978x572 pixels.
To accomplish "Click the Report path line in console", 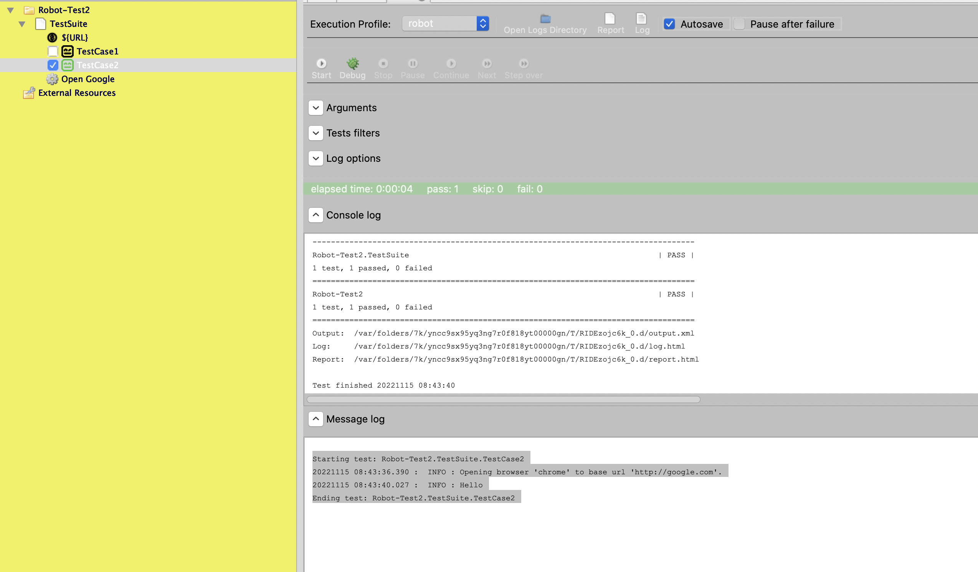I will (505, 359).
